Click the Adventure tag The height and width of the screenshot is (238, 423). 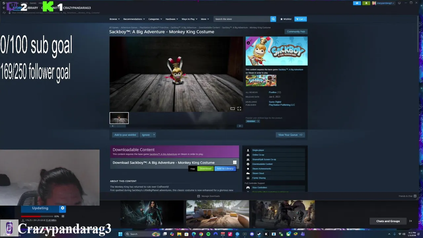pyautogui.click(x=251, y=121)
